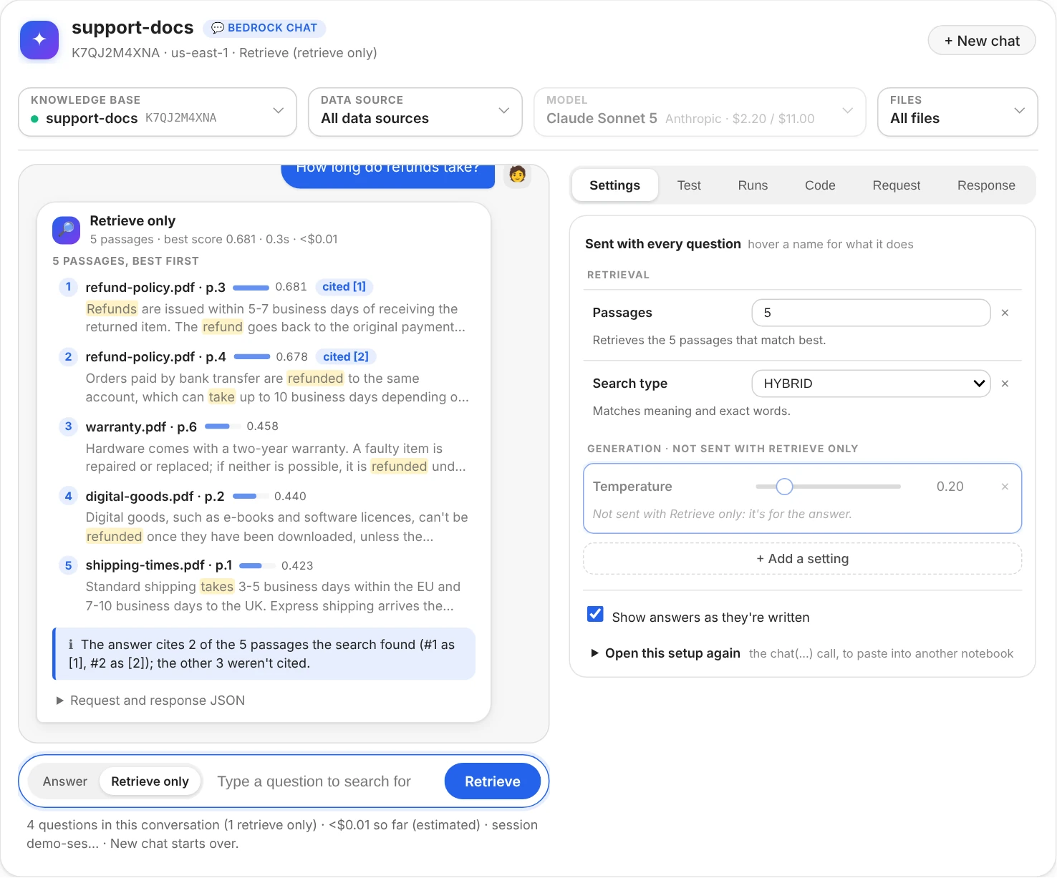Open the Request tab
1057x878 pixels.
tap(897, 185)
